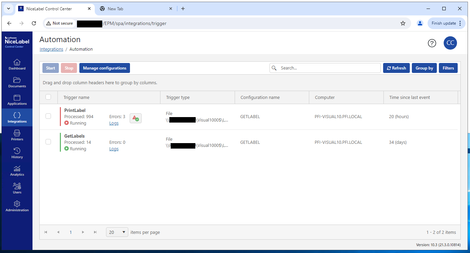The width and height of the screenshot is (470, 253).
Task: Click the Not secure site info chip
Action: [x=60, y=23]
